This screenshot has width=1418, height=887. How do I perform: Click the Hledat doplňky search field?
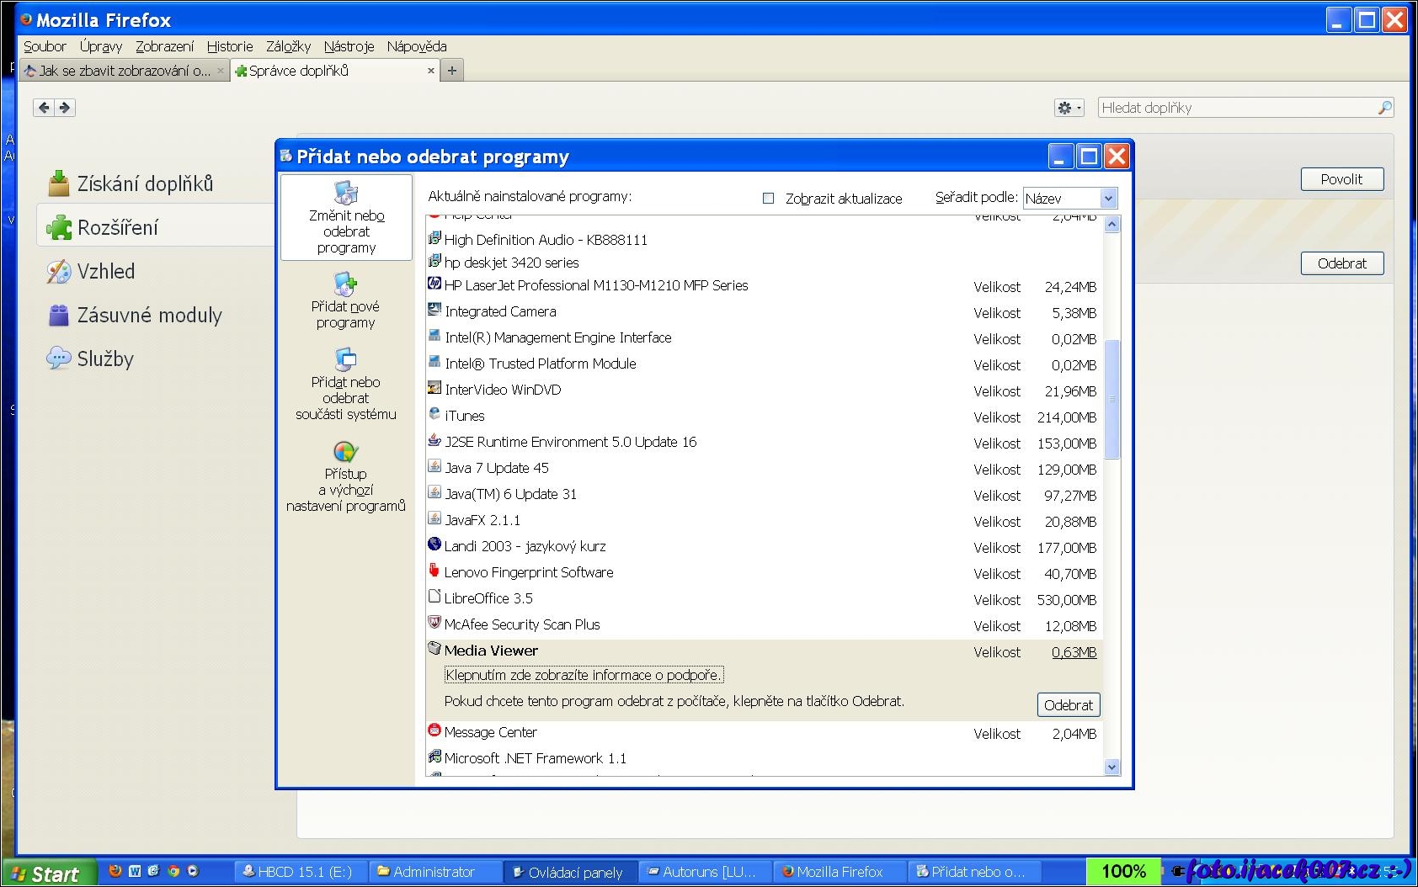pyautogui.click(x=1236, y=108)
